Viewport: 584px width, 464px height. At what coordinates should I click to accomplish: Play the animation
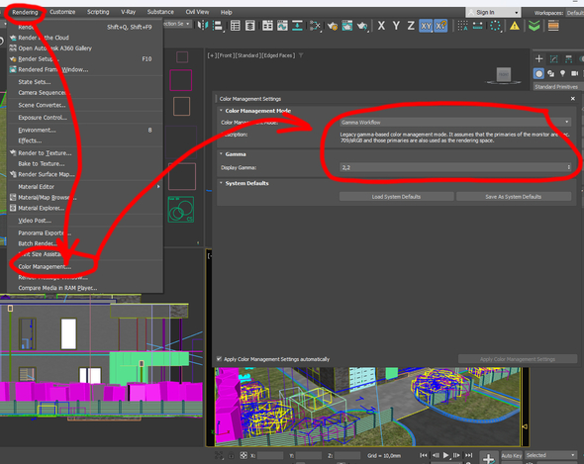445,455
